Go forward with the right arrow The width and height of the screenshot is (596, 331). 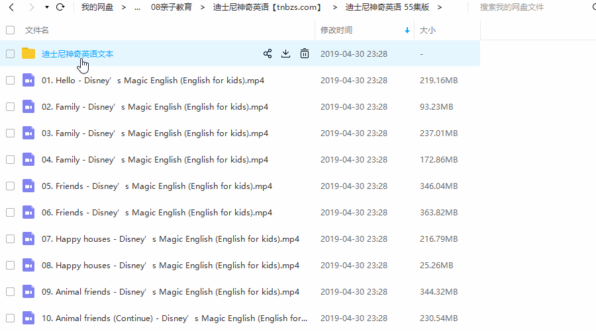pos(32,7)
